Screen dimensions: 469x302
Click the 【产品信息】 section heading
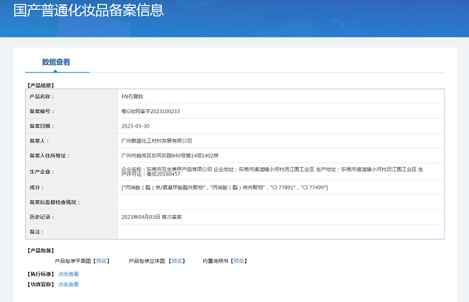coord(41,85)
